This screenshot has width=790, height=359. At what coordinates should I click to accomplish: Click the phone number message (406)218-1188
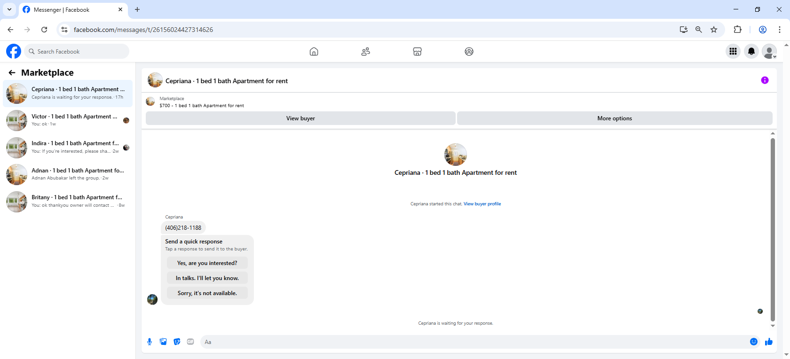pos(183,228)
